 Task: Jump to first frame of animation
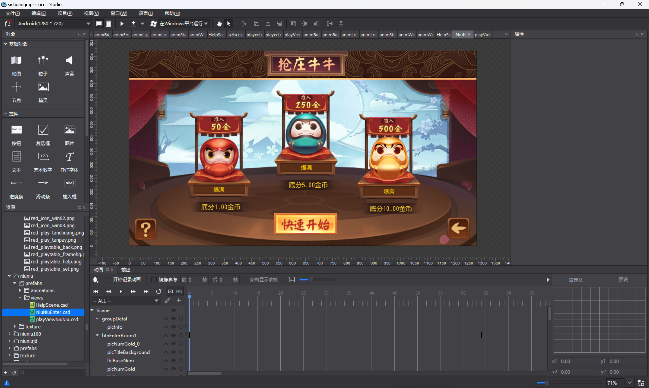[96, 291]
